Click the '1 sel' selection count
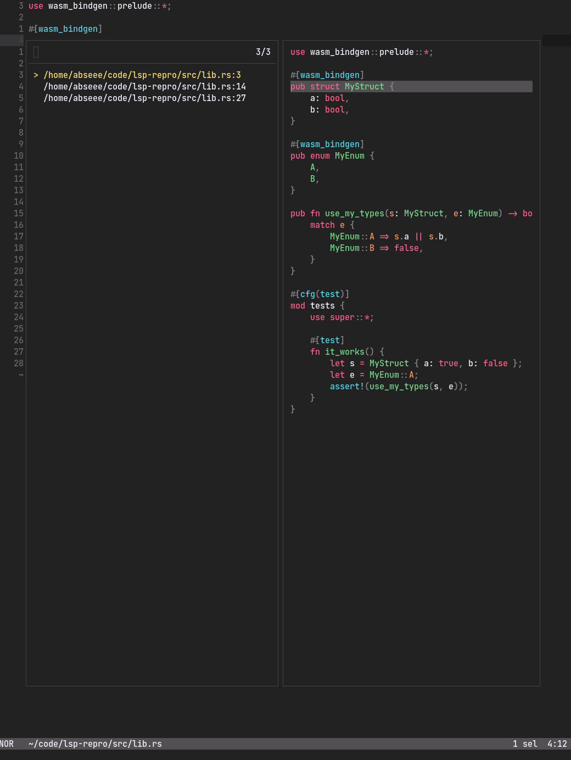Viewport: 571px width, 760px height. click(525, 744)
